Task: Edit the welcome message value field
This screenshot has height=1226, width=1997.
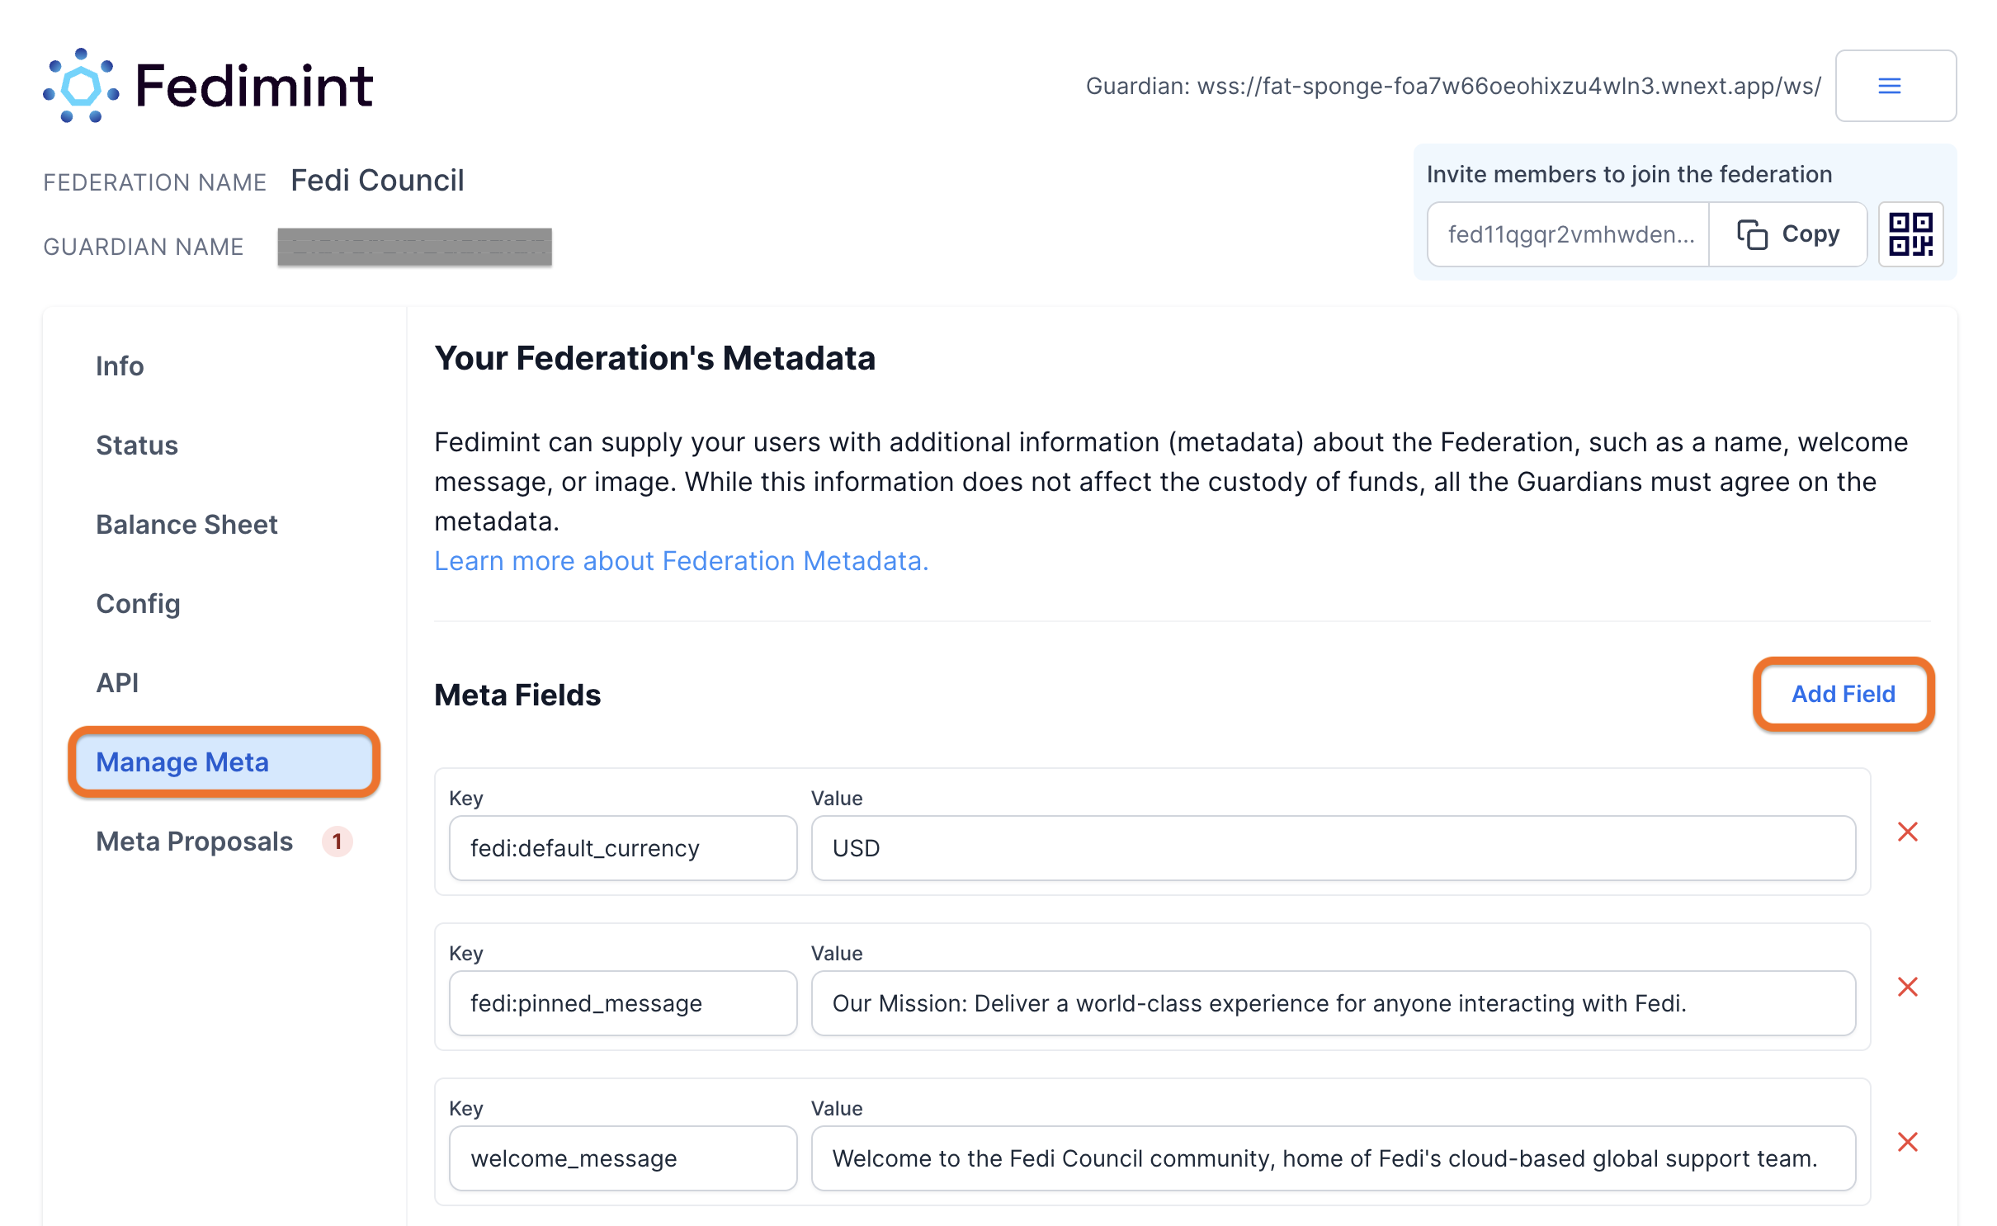Action: [1334, 1158]
